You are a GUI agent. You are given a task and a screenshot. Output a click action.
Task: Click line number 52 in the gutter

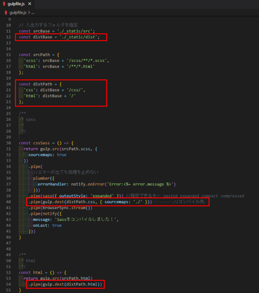point(8,272)
